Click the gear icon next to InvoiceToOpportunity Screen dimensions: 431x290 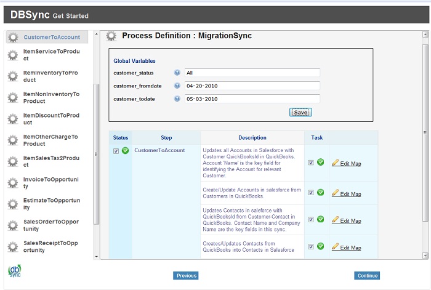[12, 183]
